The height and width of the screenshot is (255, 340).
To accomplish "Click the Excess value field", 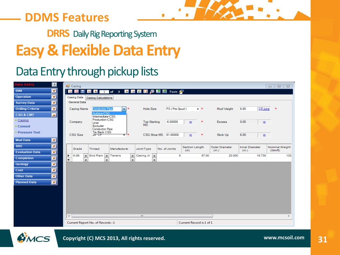I will coord(248,122).
